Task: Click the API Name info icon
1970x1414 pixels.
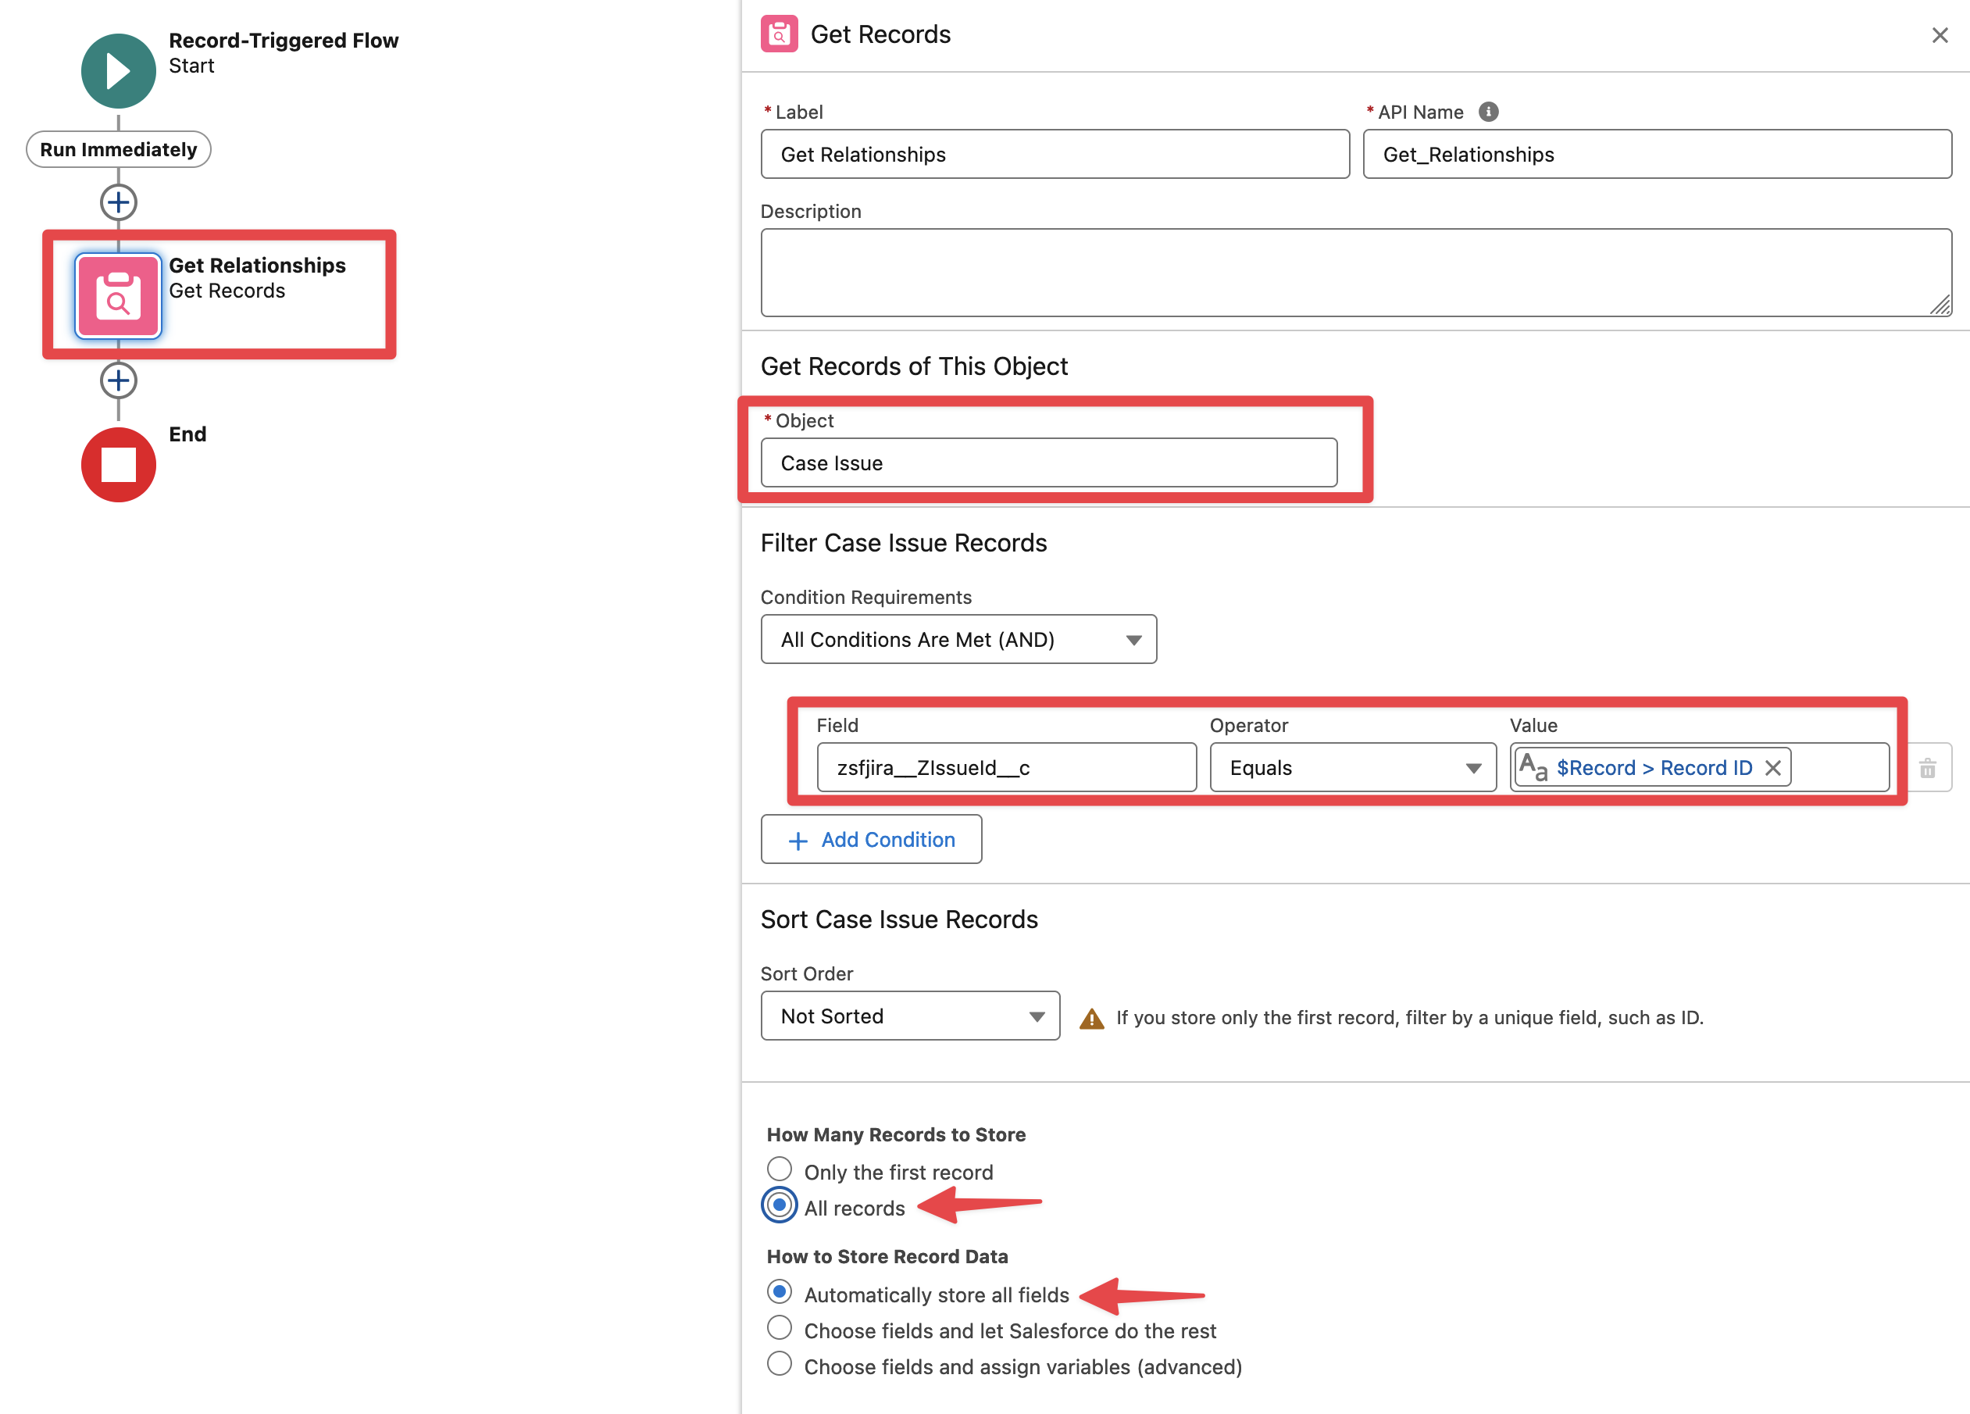Action: coord(1488,112)
